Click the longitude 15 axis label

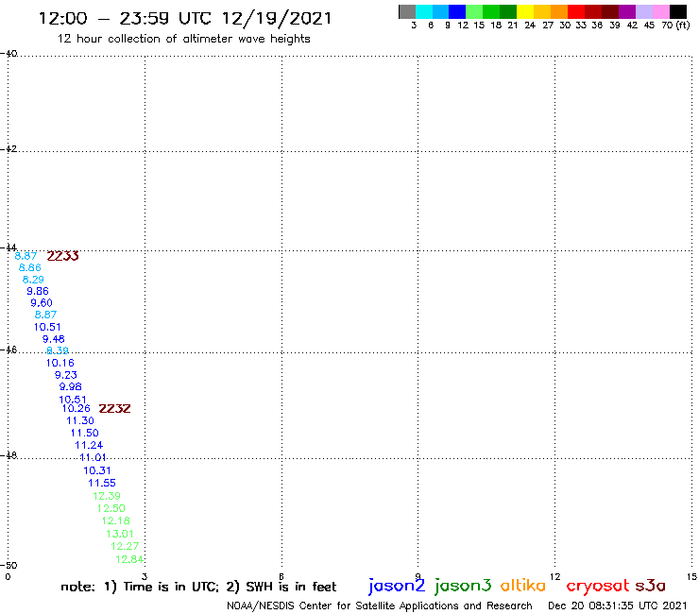point(691,577)
